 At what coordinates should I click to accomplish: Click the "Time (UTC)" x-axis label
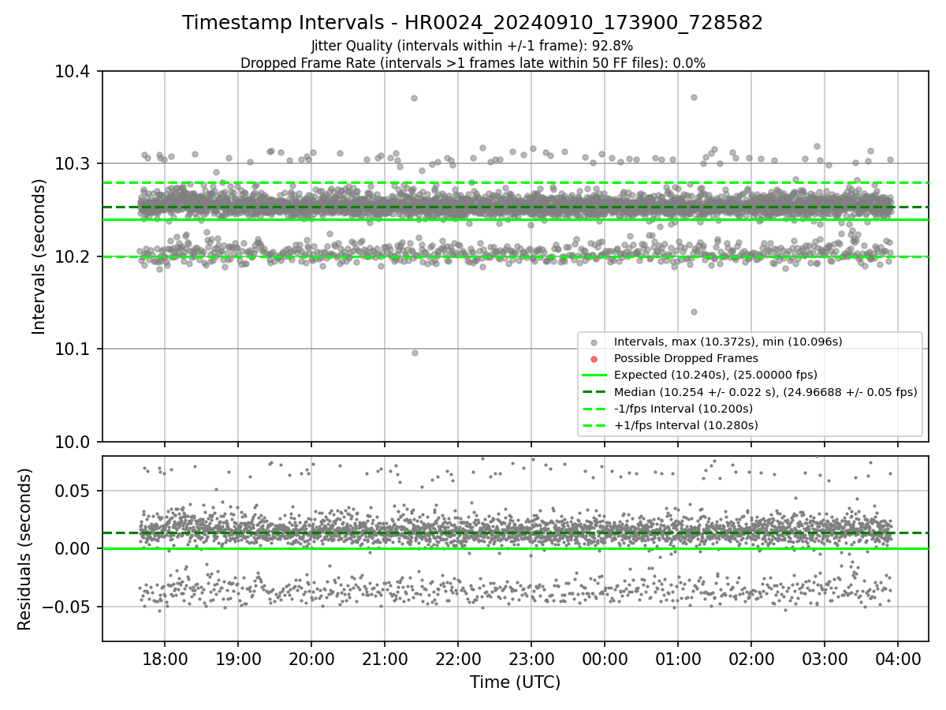[x=515, y=682]
